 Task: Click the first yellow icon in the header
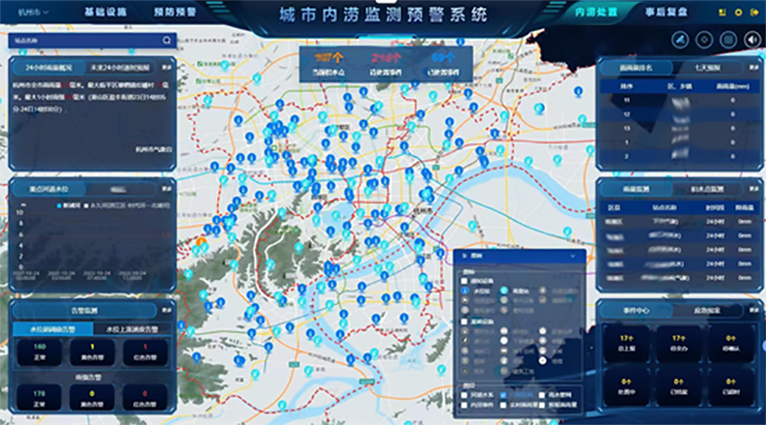tap(723, 13)
